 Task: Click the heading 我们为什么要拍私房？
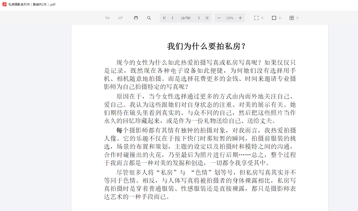click(206, 46)
